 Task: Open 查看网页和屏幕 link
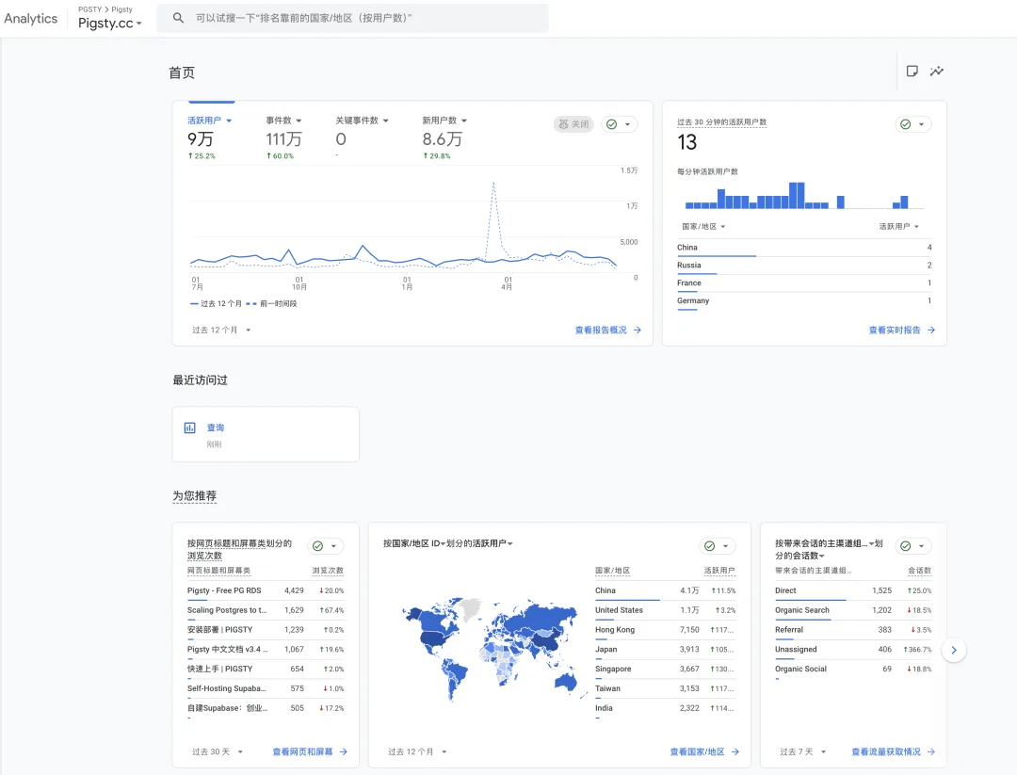point(302,751)
